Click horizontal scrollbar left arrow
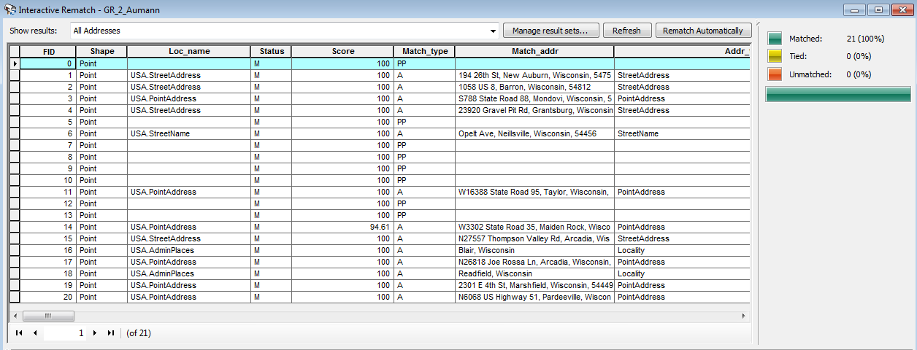 [x=15, y=316]
